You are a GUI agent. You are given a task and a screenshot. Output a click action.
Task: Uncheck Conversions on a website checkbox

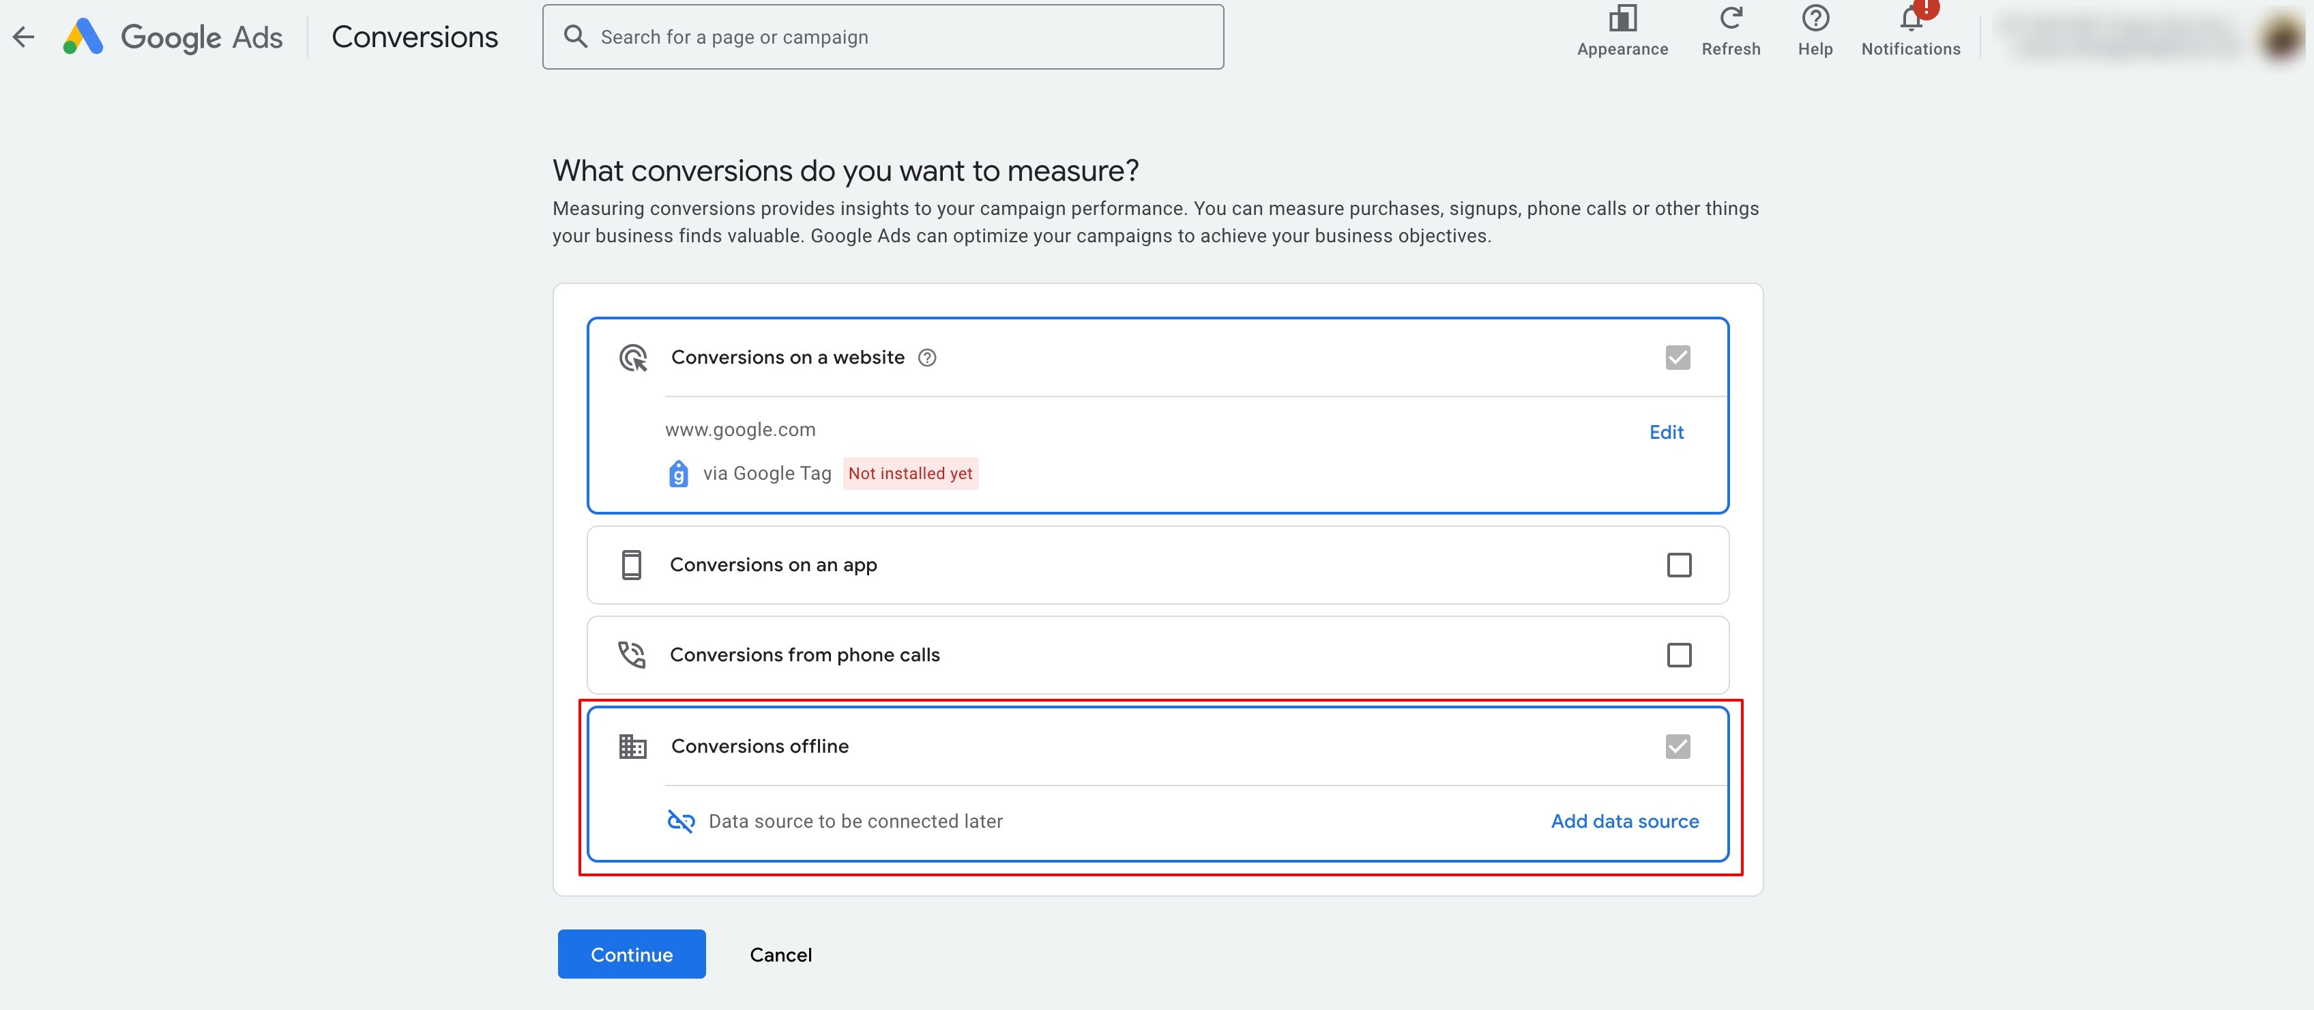pos(1677,358)
